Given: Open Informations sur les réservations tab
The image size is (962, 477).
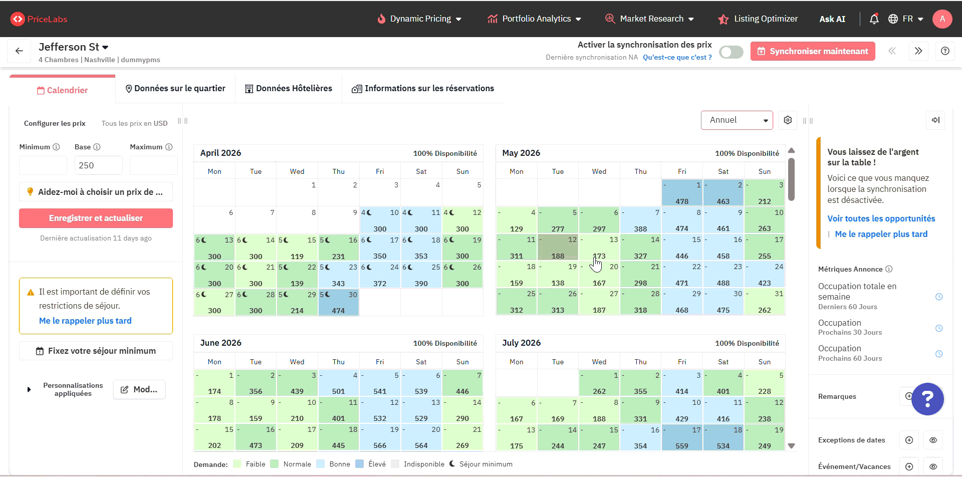Looking at the screenshot, I should (423, 89).
